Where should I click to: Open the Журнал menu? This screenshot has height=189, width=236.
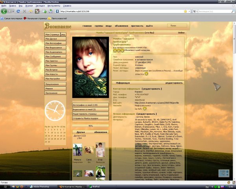pos(29,6)
